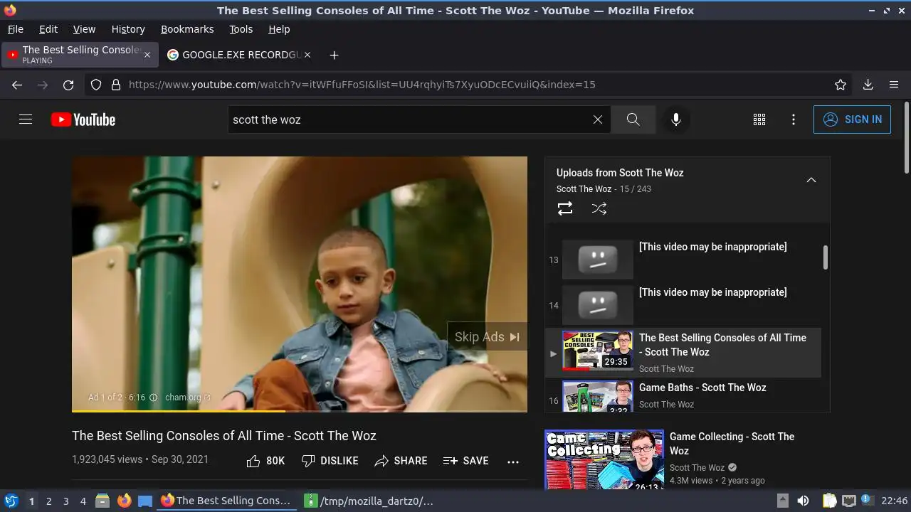This screenshot has width=911, height=512.
Task: Close the Best Selling Consoles tab
Action: point(147,55)
